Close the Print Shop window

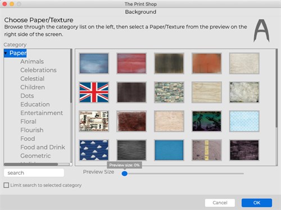click(x=4, y=4)
